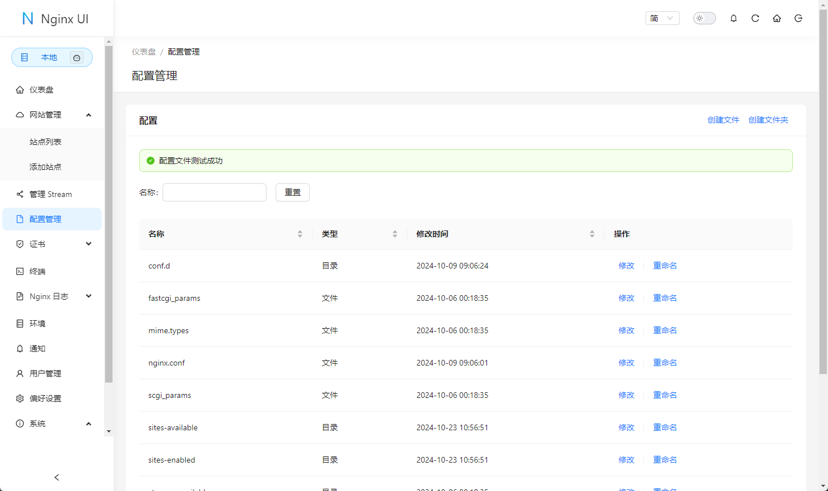Click the logout icon at top right

pos(798,18)
